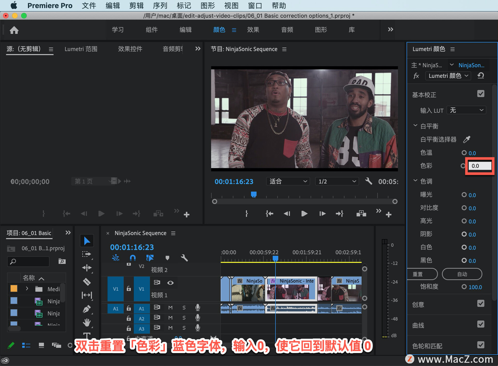The height and width of the screenshot is (366, 498).
Task: Click the 色温 slider handle
Action: 464,153
